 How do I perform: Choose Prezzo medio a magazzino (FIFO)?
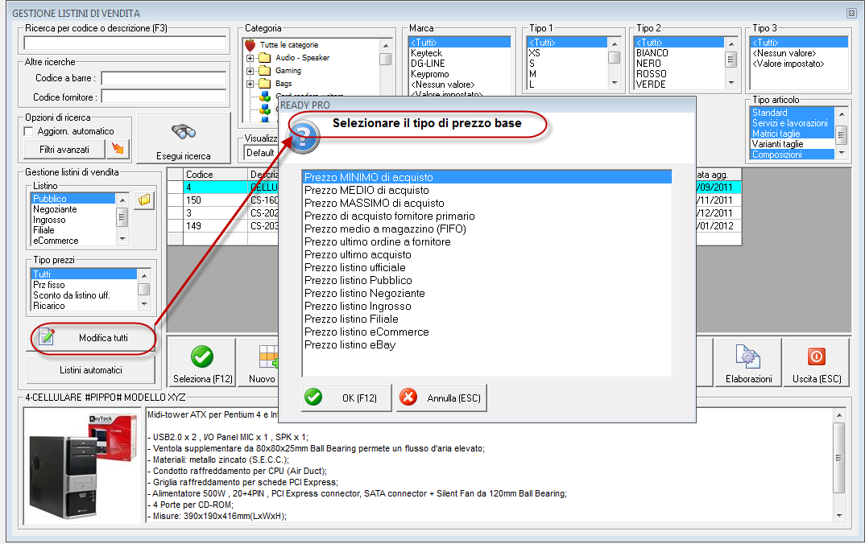(487, 229)
